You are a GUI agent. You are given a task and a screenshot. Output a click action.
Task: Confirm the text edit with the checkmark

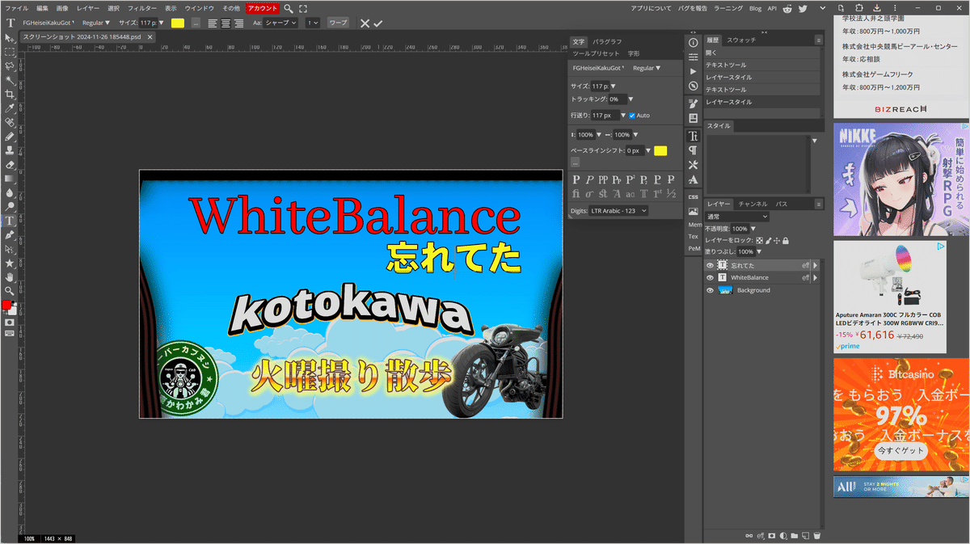tap(378, 23)
